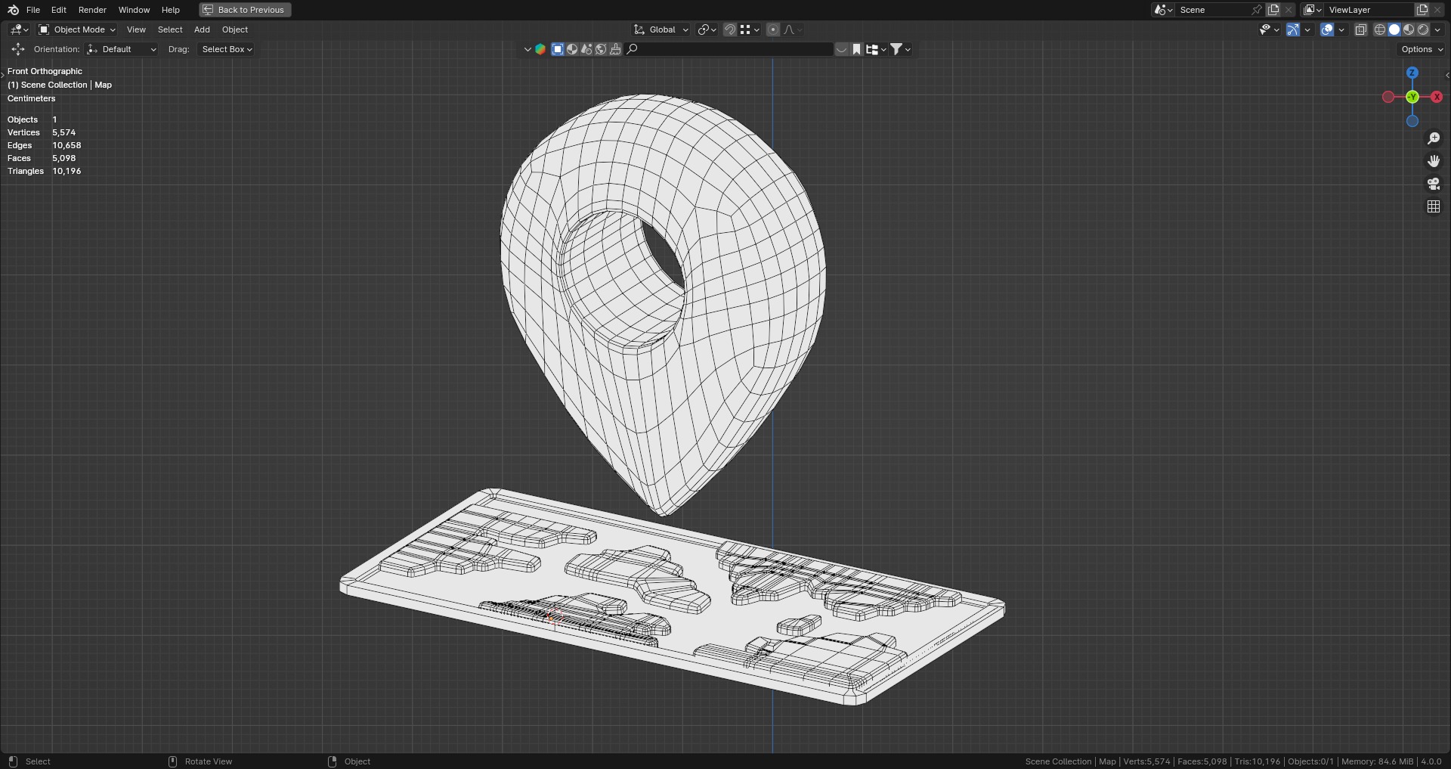The height and width of the screenshot is (769, 1451).
Task: Open the Object Mode selector
Action: (x=77, y=29)
